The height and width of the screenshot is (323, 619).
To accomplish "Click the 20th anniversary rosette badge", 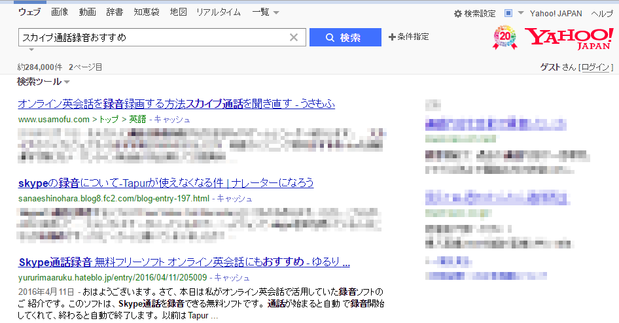I will [505, 37].
